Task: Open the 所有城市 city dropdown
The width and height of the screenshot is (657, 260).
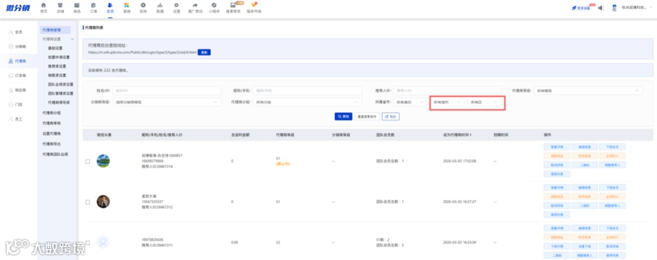Action: point(447,102)
